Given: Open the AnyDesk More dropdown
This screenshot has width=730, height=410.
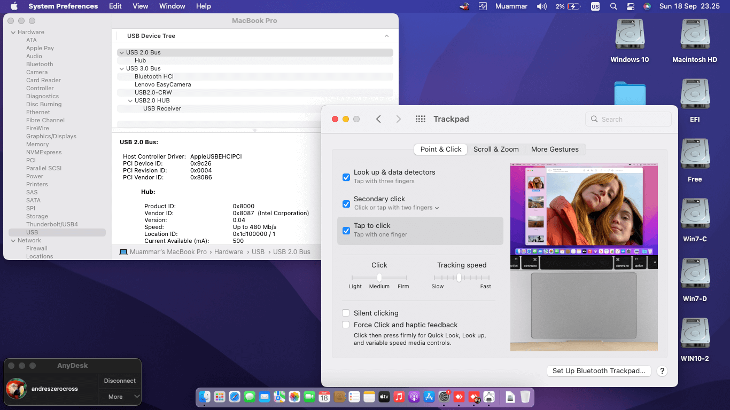Looking at the screenshot, I should [120, 397].
